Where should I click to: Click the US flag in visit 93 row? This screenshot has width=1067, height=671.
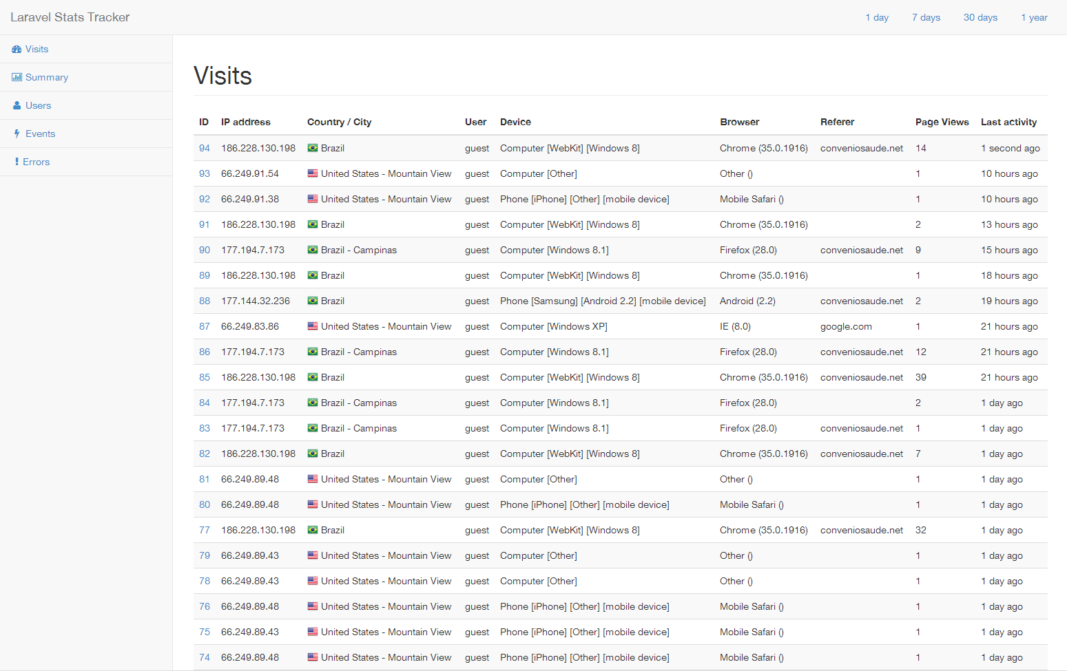coord(313,173)
